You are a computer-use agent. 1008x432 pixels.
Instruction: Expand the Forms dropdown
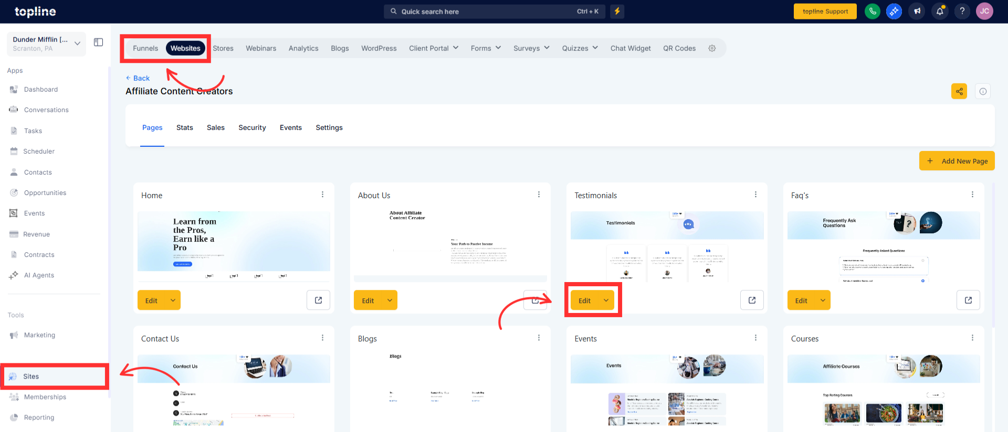pos(486,48)
